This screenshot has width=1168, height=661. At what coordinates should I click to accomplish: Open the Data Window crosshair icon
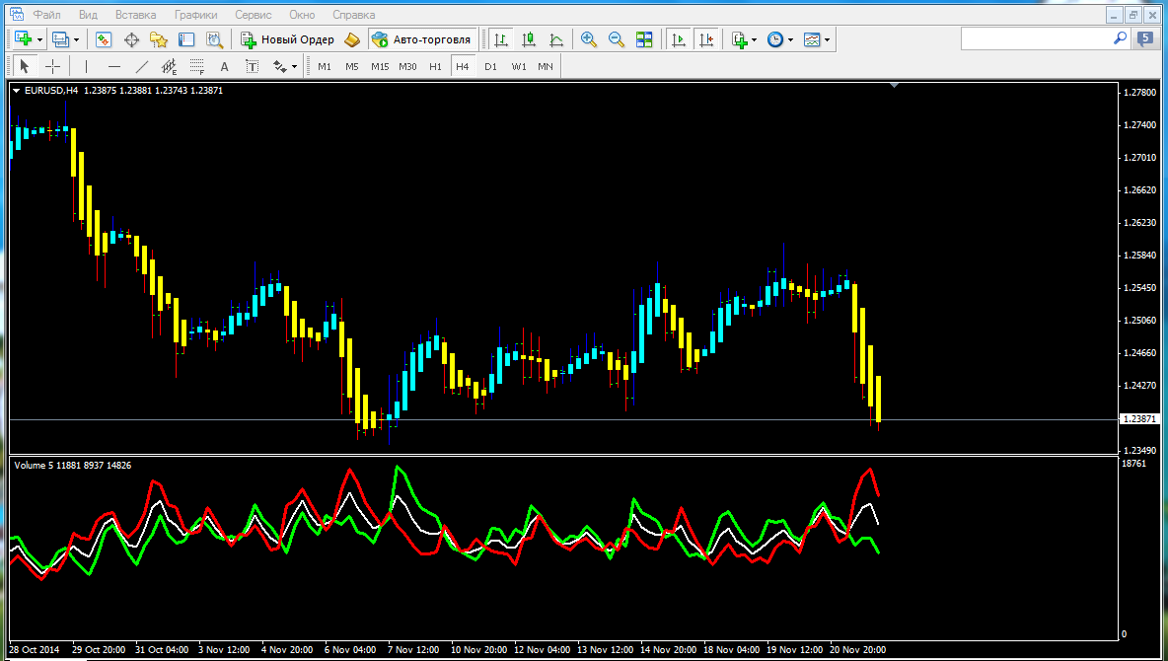[x=130, y=39]
